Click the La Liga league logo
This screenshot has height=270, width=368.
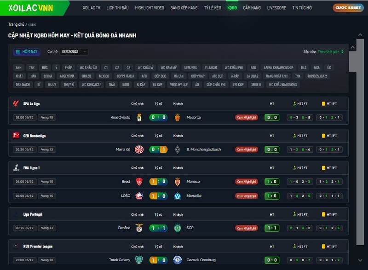tap(16, 103)
